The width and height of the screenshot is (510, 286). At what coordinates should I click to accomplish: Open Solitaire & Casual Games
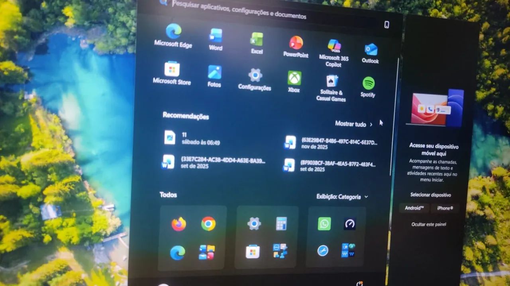pyautogui.click(x=331, y=88)
